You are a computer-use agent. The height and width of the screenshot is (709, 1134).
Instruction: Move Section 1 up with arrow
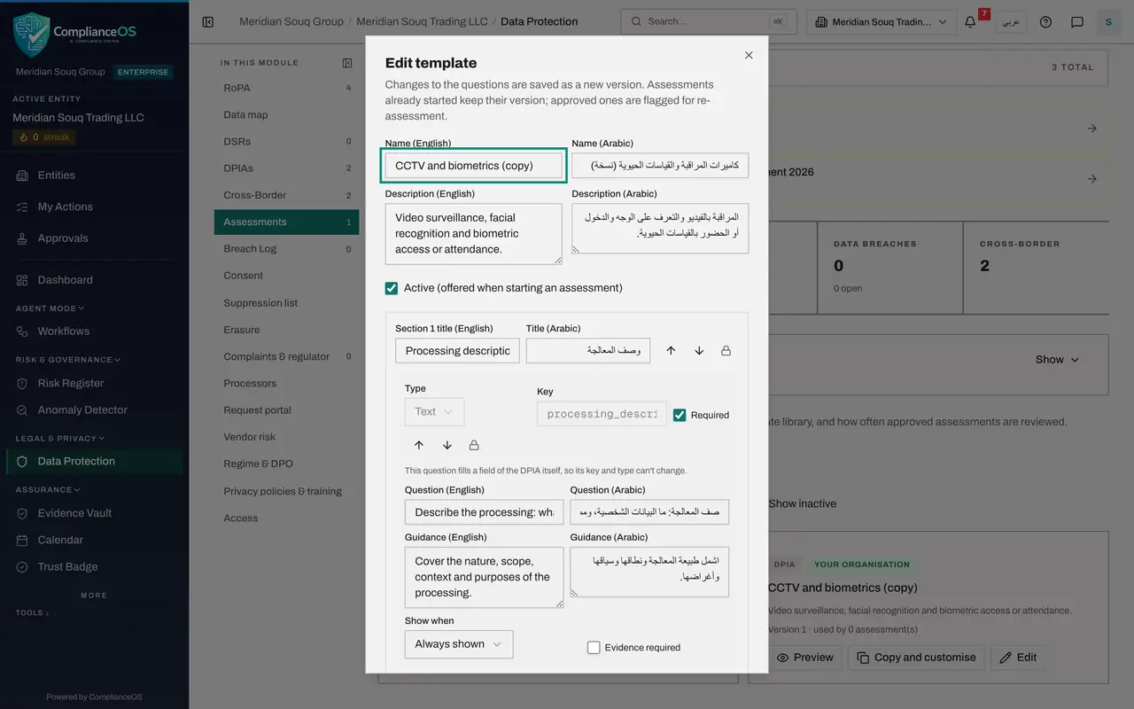point(671,351)
